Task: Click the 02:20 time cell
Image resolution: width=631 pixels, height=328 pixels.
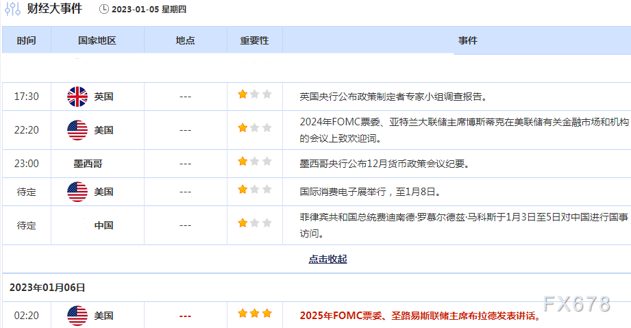Action: (x=27, y=316)
